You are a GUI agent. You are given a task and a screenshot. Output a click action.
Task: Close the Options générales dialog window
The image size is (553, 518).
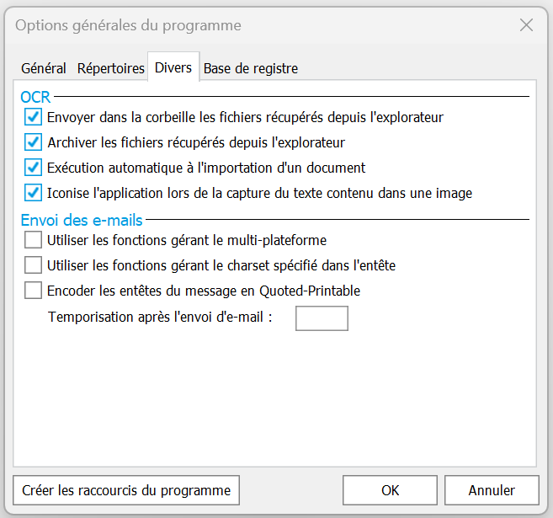point(527,25)
